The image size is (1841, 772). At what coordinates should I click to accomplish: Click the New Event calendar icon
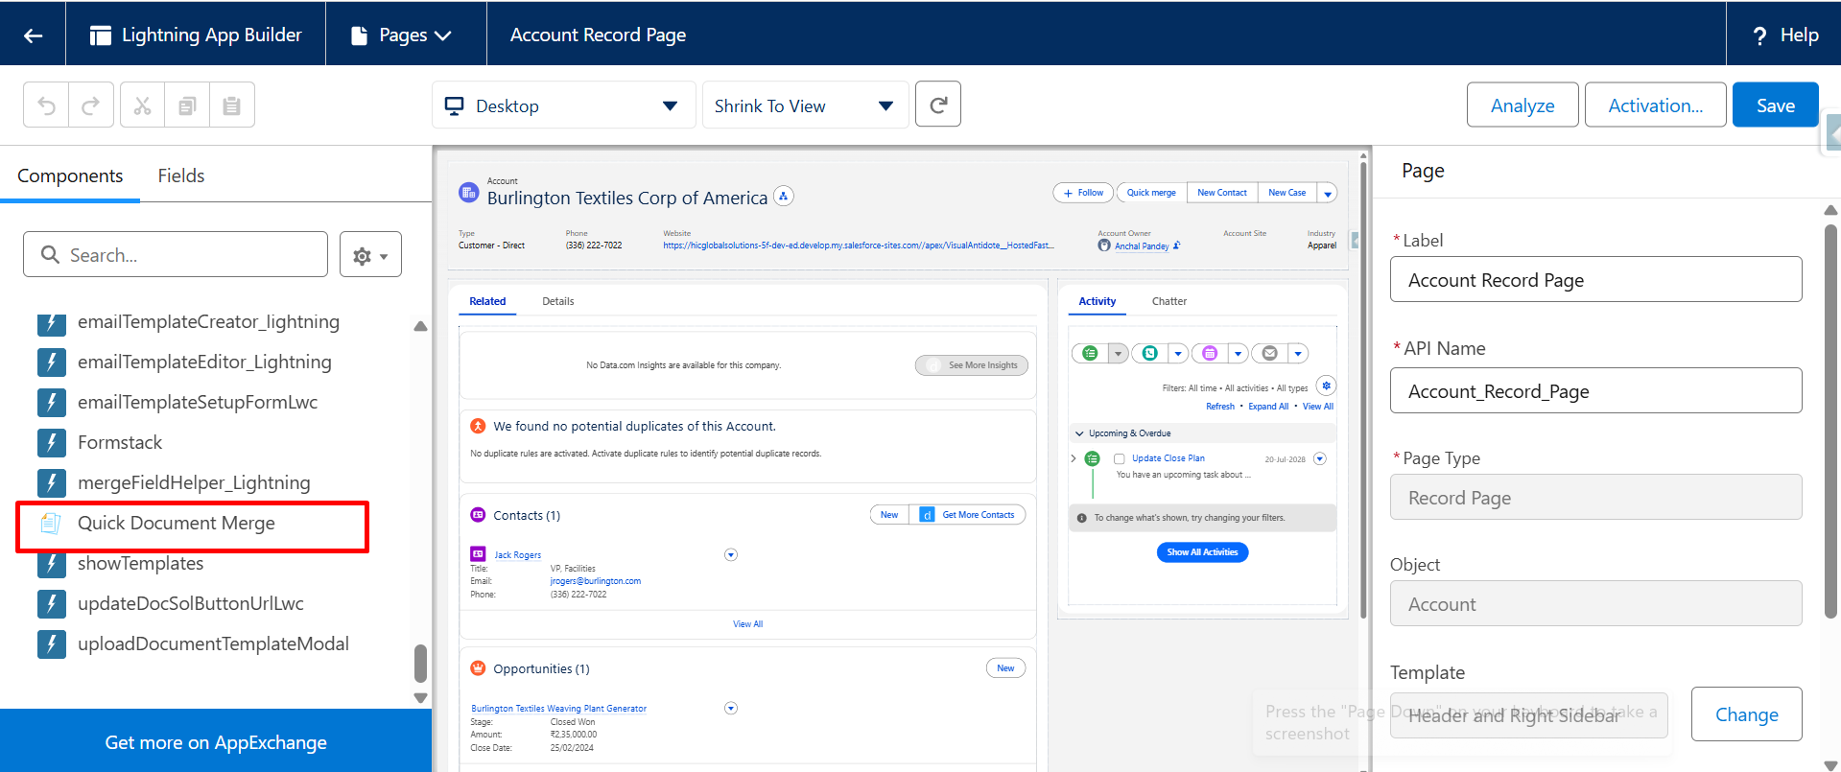click(x=1210, y=354)
